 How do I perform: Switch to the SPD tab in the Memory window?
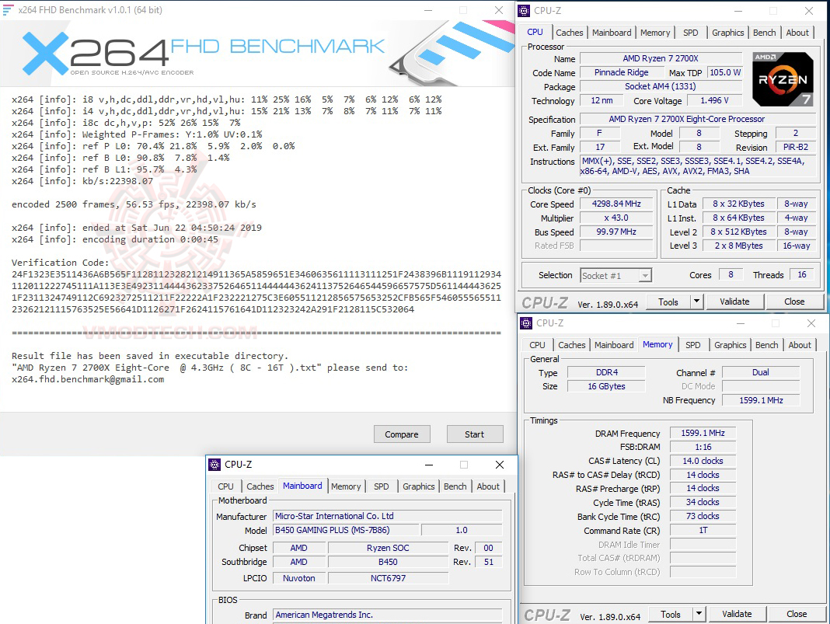693,344
